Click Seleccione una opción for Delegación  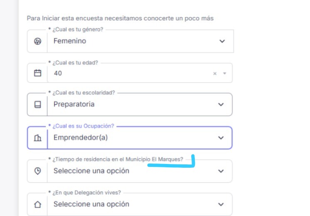pos(125,204)
